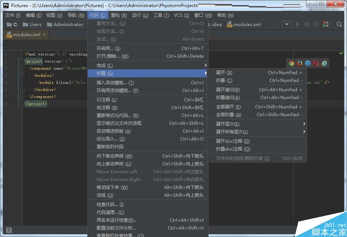This screenshot has height=237, width=347.
Task: Close the modules.xml editor tab
Action: point(44,35)
